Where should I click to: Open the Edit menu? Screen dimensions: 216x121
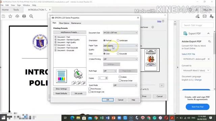[7, 5]
